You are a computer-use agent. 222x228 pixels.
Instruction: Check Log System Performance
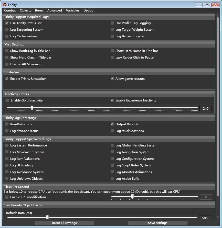click(7, 145)
